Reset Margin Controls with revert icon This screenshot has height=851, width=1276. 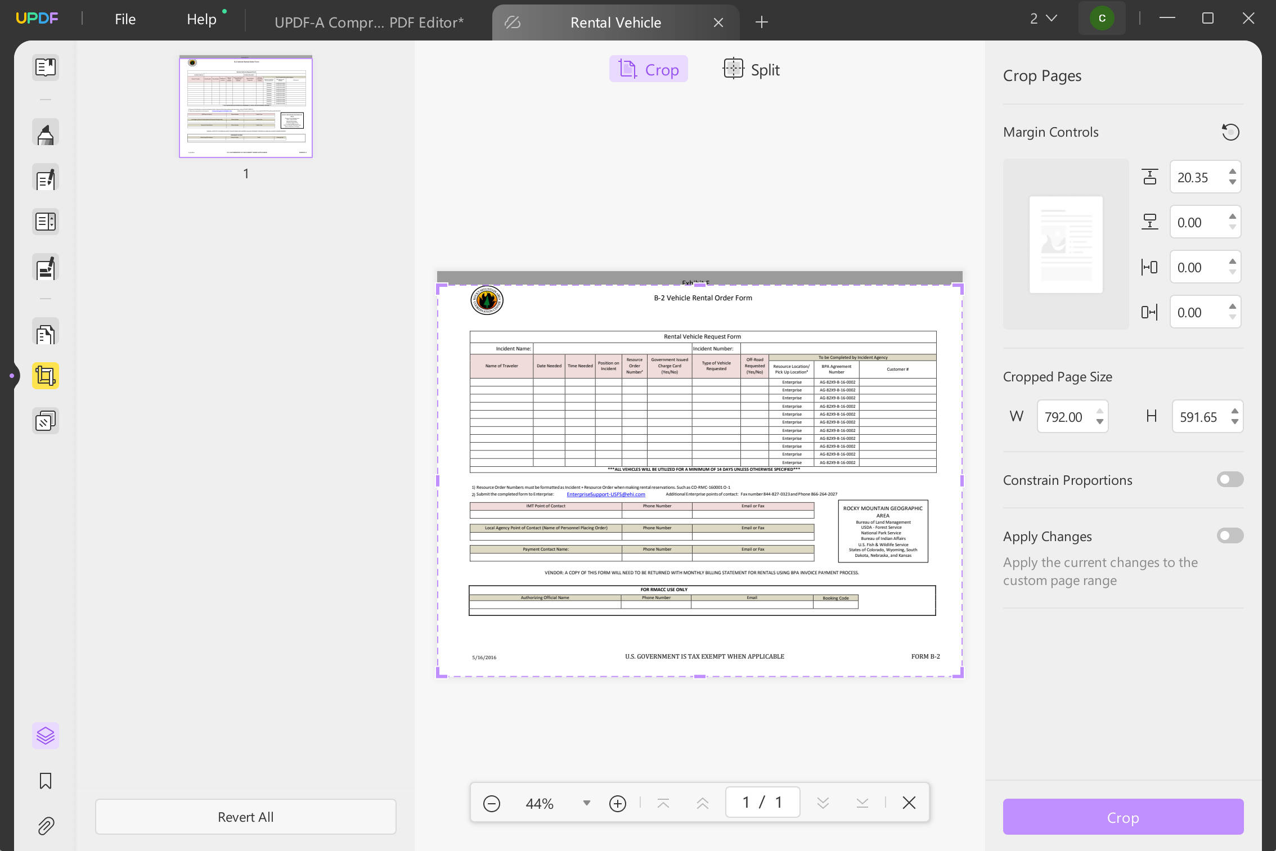pyautogui.click(x=1231, y=132)
